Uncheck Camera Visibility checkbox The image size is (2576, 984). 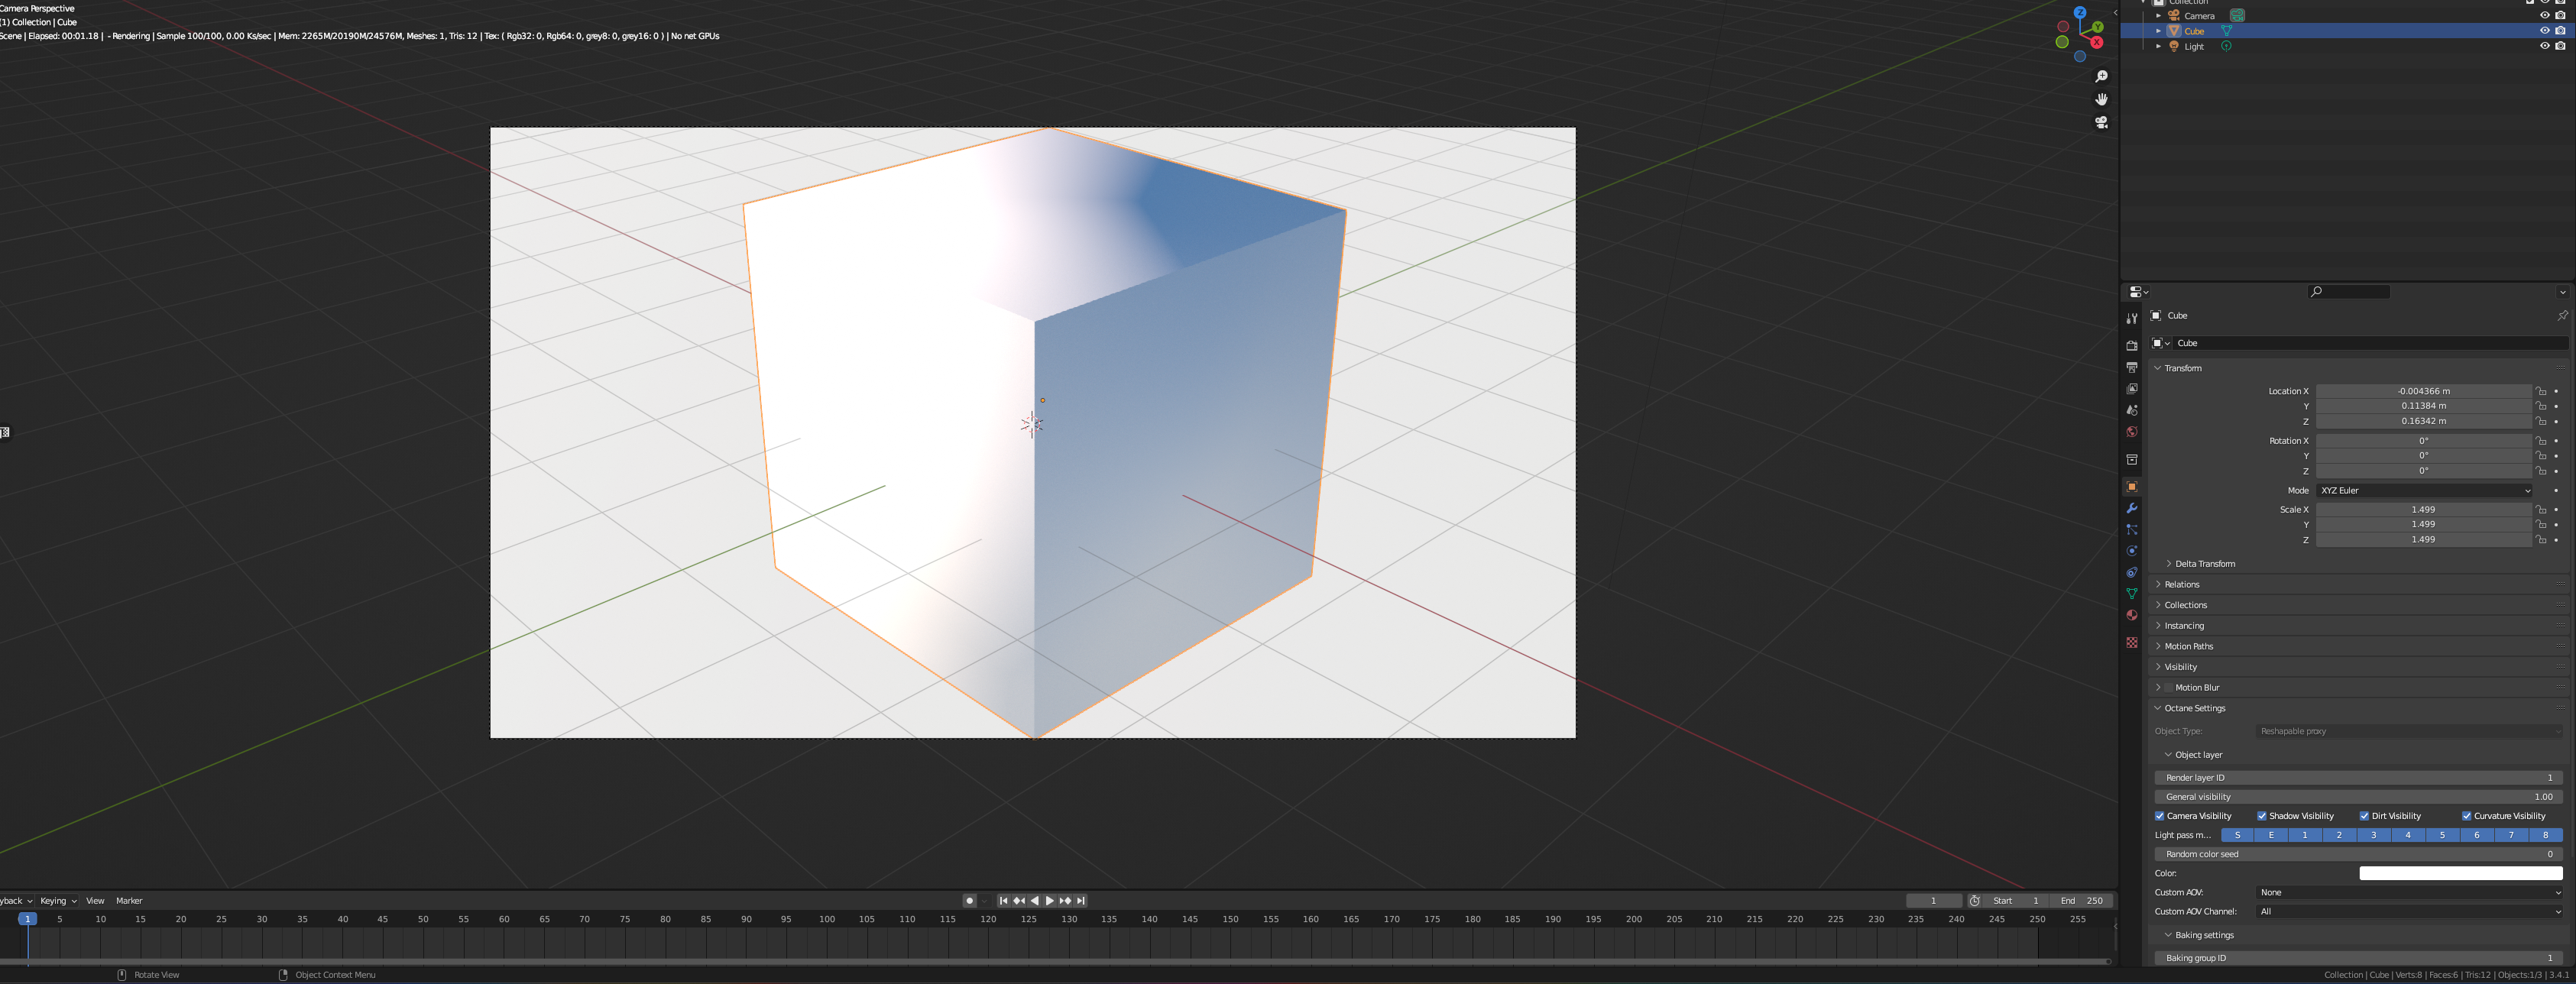(x=2159, y=816)
